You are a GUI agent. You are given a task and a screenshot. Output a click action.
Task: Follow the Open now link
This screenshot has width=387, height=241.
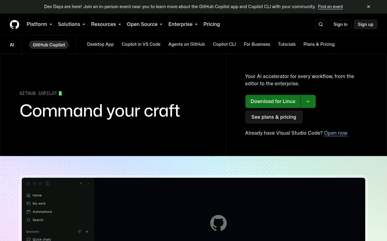[336, 133]
